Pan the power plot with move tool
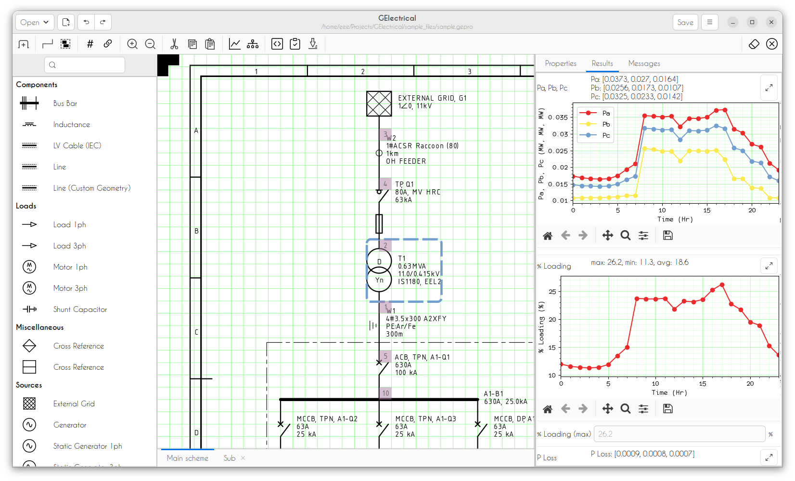 (607, 235)
